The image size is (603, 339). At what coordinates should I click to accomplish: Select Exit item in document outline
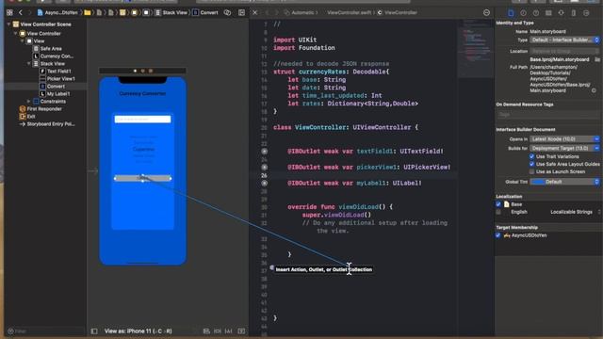click(x=27, y=117)
